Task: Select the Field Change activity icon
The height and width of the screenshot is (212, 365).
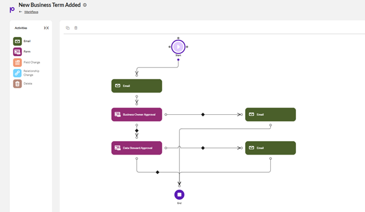Action: point(18,63)
